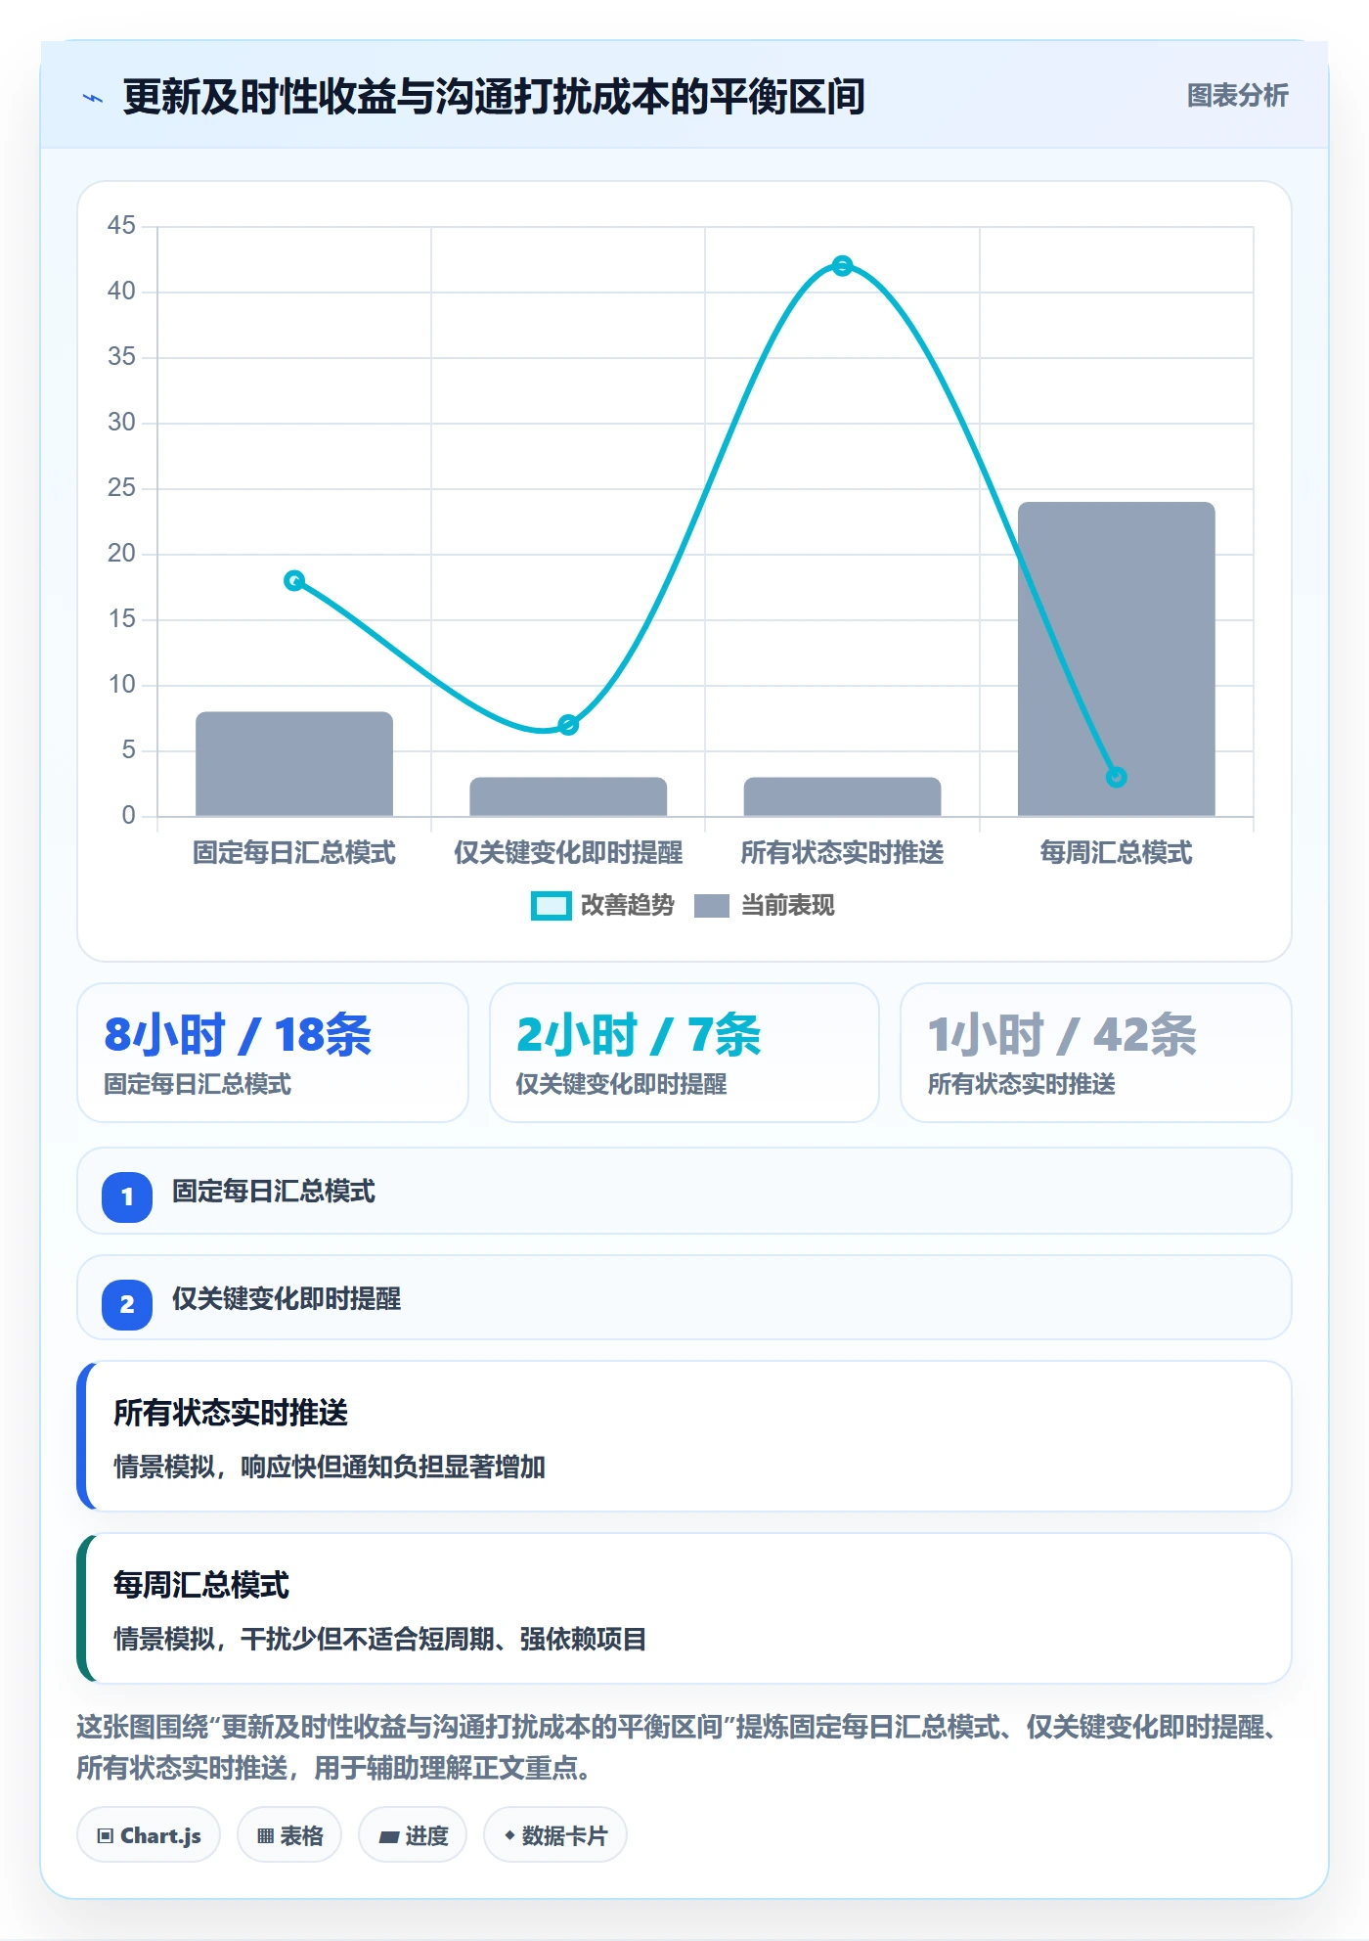This screenshot has width=1369, height=1941.
Task: Click the y-axis value 45
Action: (x=121, y=226)
